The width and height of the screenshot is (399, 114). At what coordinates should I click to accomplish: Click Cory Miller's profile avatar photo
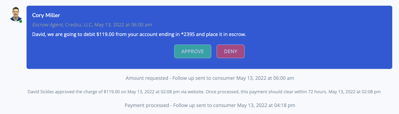(x=16, y=13)
